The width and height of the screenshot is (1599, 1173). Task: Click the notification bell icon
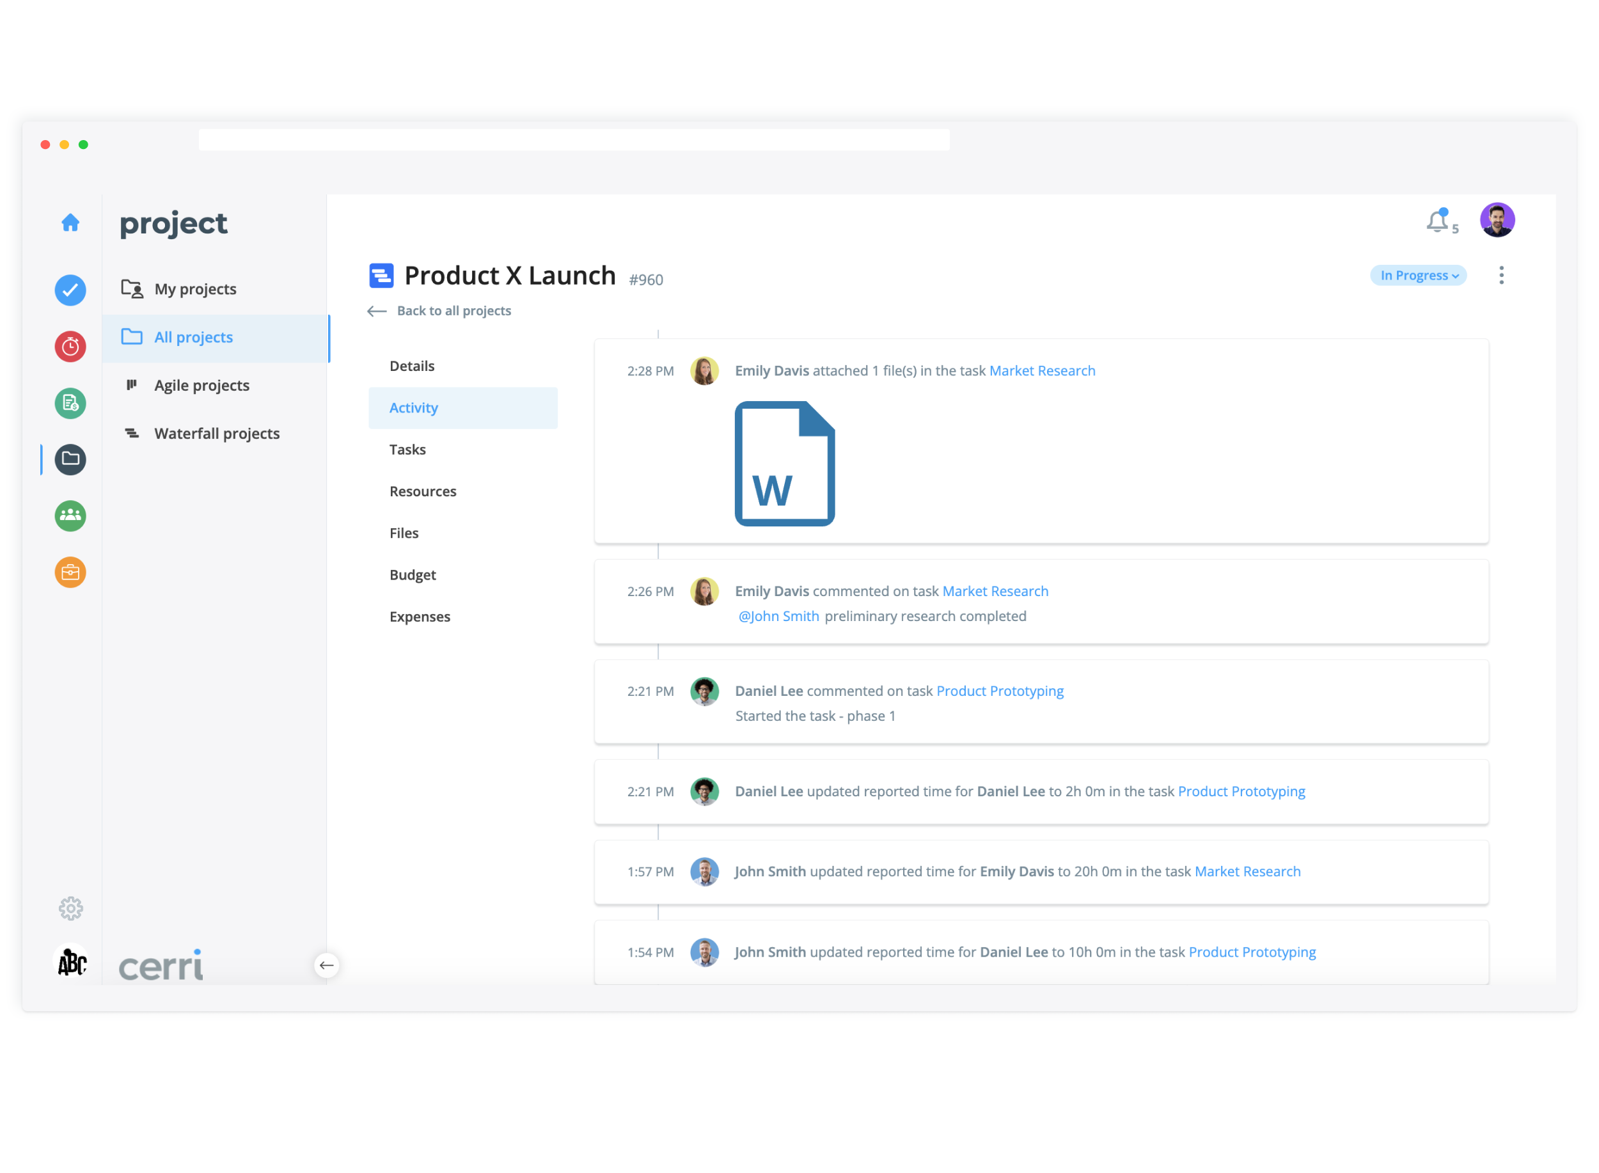1438,221
